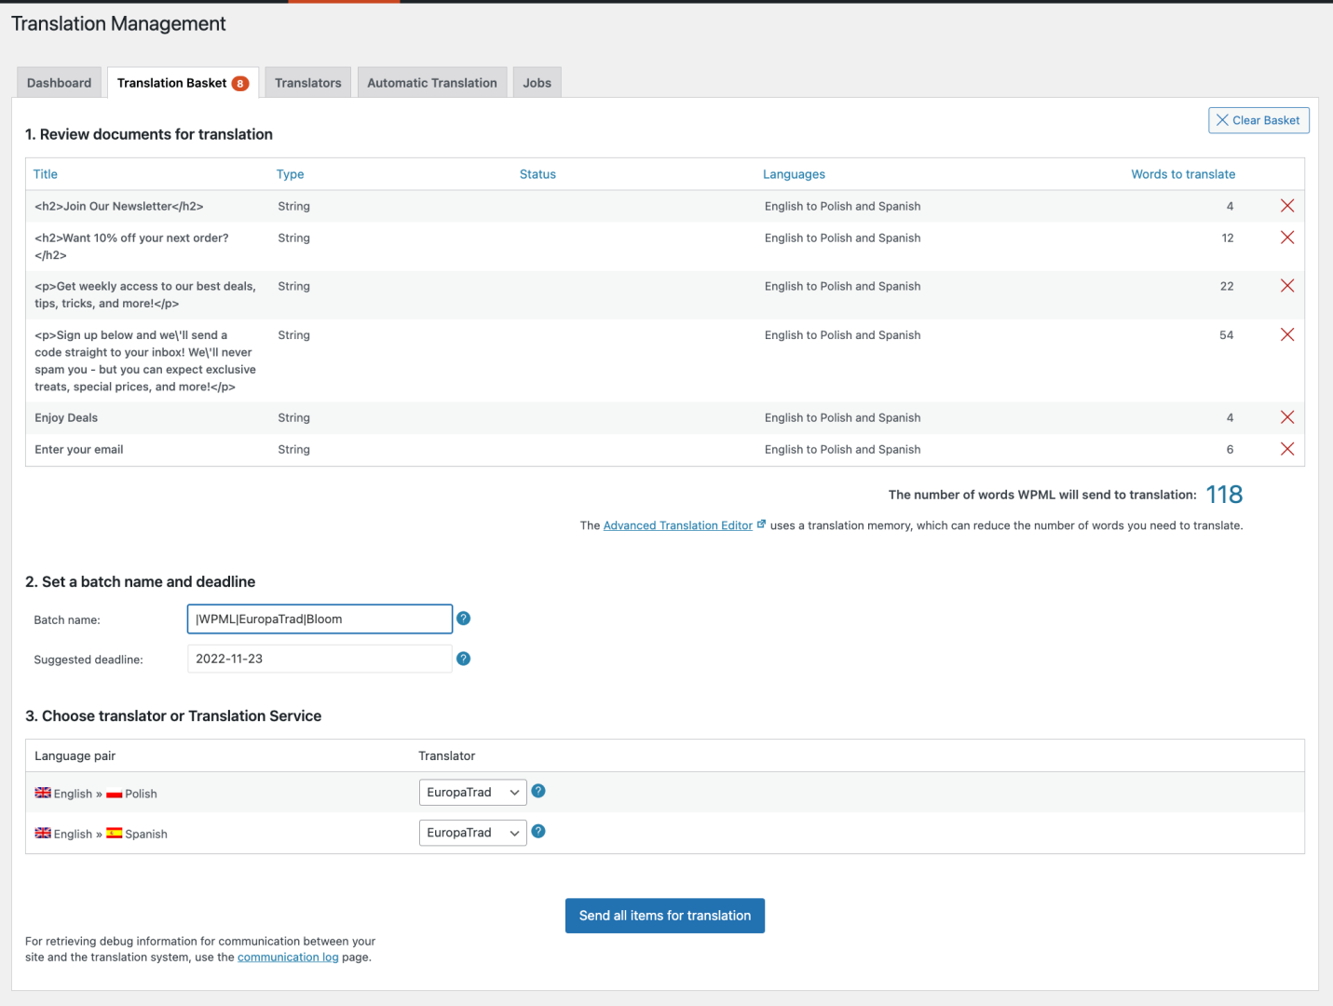Image resolution: width=1333 pixels, height=1006 pixels.
Task: Remove 'Enjoy Deals' string from basket
Action: (1287, 417)
